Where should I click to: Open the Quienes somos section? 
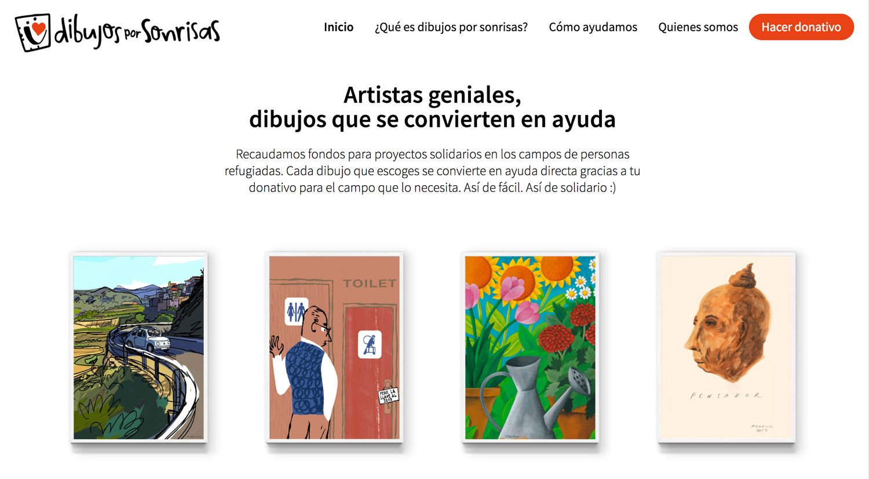(x=698, y=27)
